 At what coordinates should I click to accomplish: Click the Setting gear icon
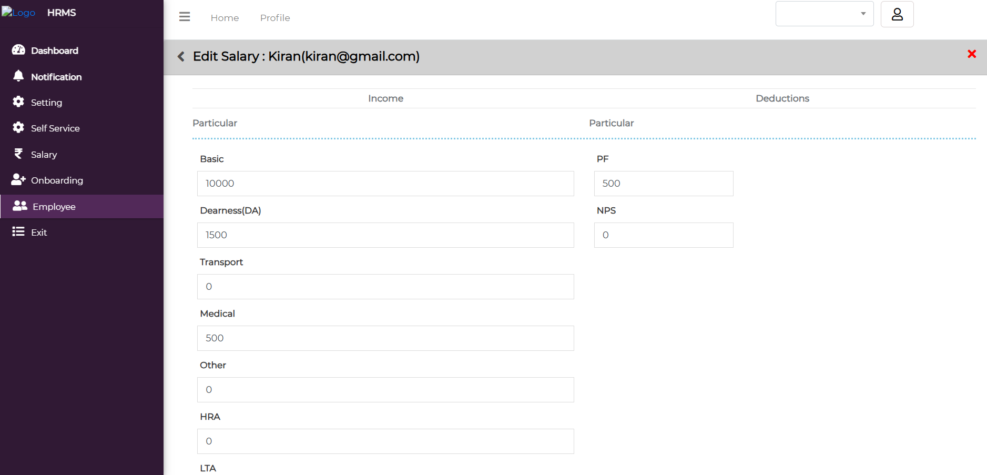(18, 102)
